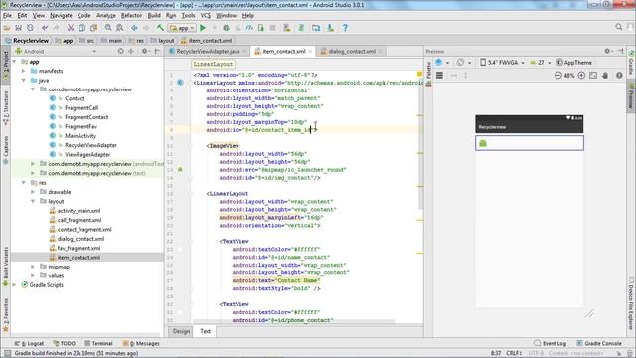
Task: Open the Project Structure icon
Action: (x=316, y=28)
